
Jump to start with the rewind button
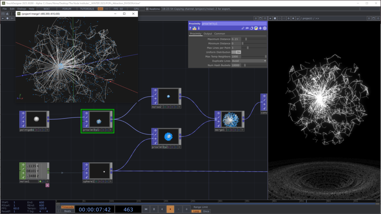pos(147,209)
